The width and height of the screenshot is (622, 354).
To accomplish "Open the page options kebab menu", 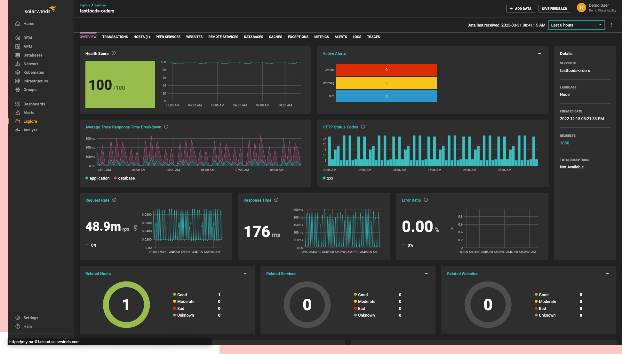I will point(612,25).
